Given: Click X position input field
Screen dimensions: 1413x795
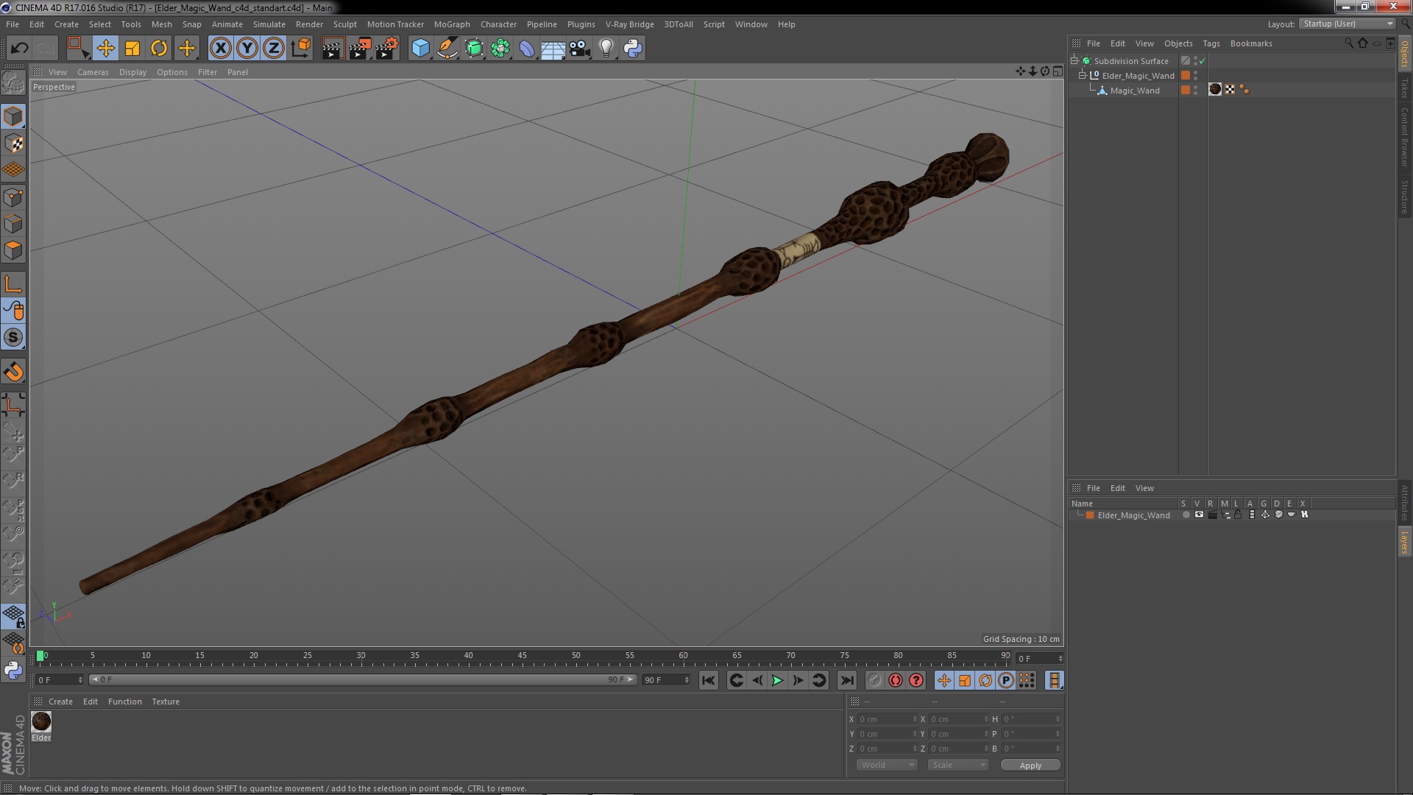Looking at the screenshot, I should click(888, 719).
